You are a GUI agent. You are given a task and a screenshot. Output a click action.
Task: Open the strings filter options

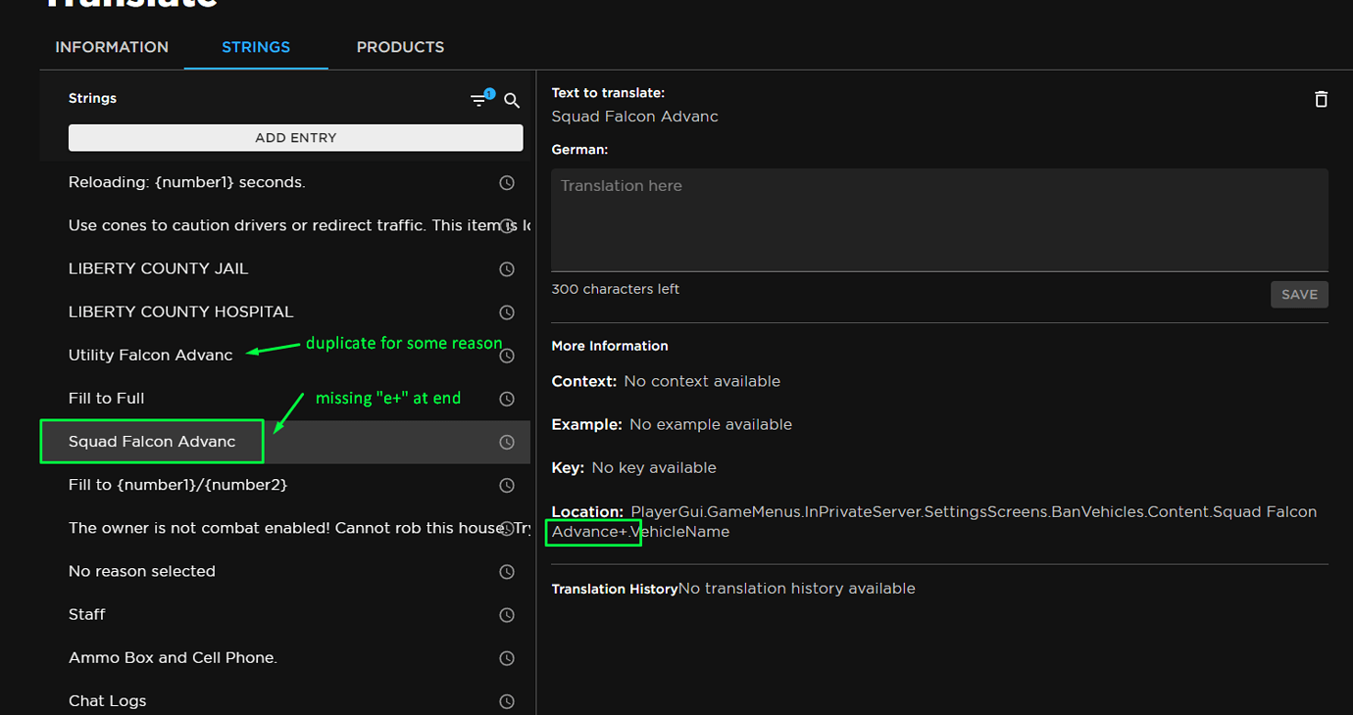[479, 99]
